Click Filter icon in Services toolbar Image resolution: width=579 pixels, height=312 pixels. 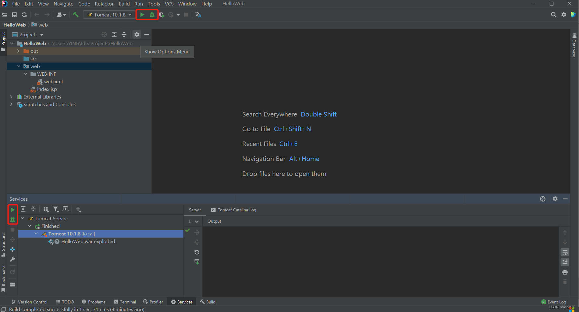coord(56,209)
